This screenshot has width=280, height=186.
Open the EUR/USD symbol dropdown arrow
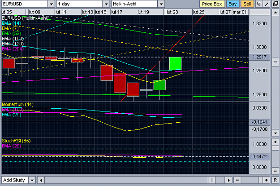pos(51,4)
